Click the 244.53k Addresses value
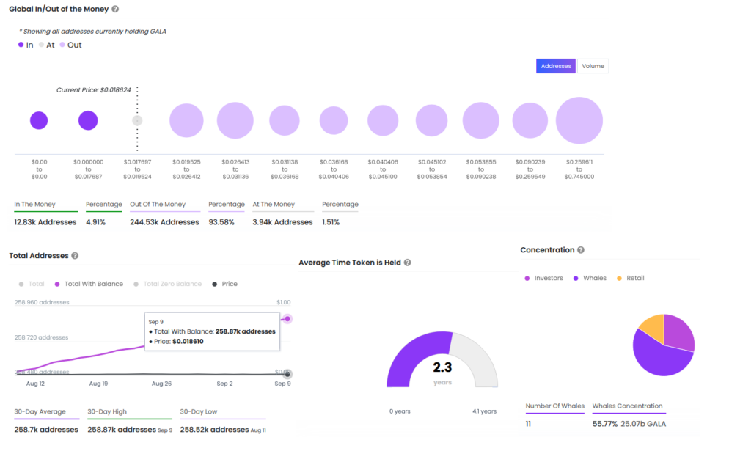Screen dimensions: 751x451 pos(164,222)
